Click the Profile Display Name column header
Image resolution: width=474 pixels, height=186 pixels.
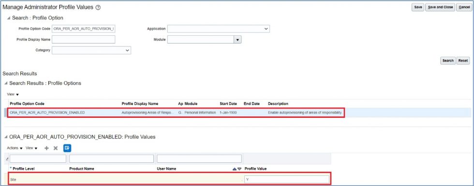click(x=140, y=103)
